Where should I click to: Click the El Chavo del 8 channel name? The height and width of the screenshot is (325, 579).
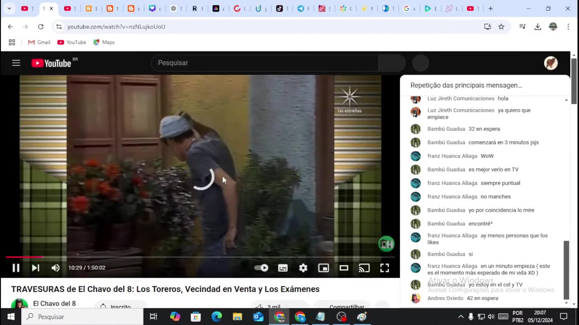[54, 303]
